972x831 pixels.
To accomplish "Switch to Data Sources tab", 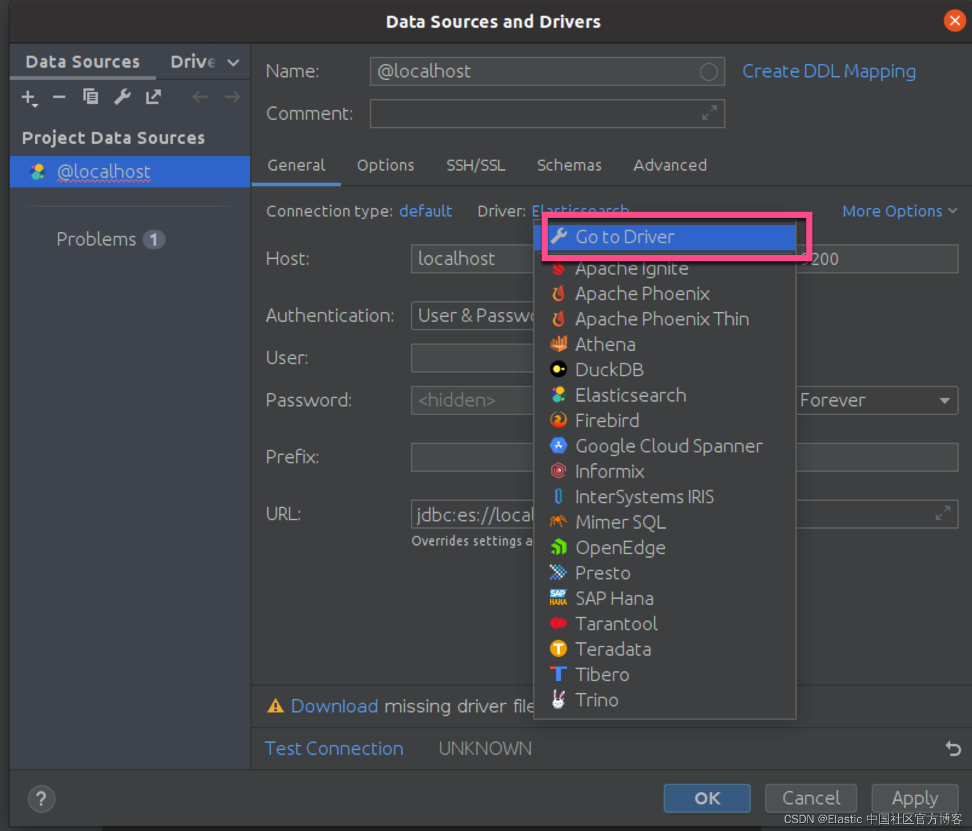I will pos(83,62).
